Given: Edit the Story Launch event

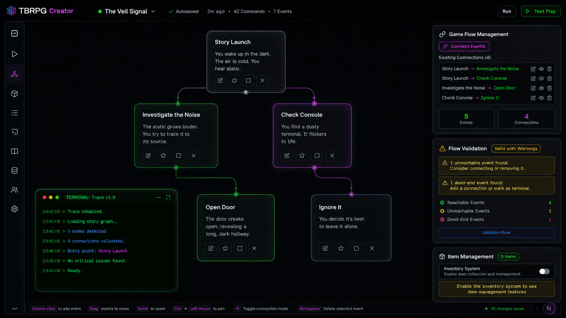Looking at the screenshot, I should pyautogui.click(x=220, y=80).
